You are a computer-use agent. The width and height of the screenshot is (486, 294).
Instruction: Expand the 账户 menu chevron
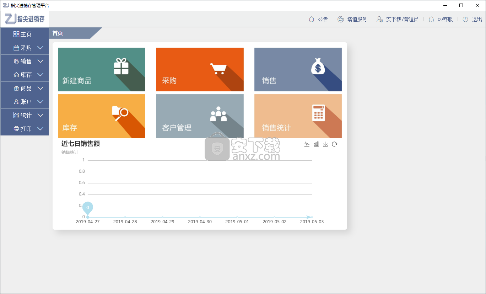40,102
